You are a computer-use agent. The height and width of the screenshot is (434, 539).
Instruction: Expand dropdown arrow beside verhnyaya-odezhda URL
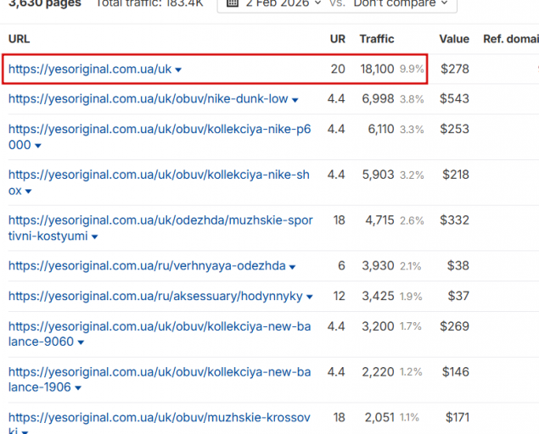click(x=293, y=267)
